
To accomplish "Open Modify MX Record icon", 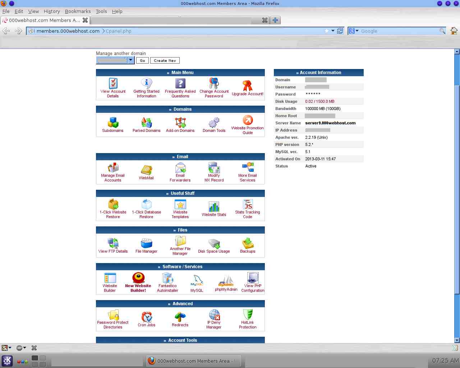I will [x=214, y=167].
